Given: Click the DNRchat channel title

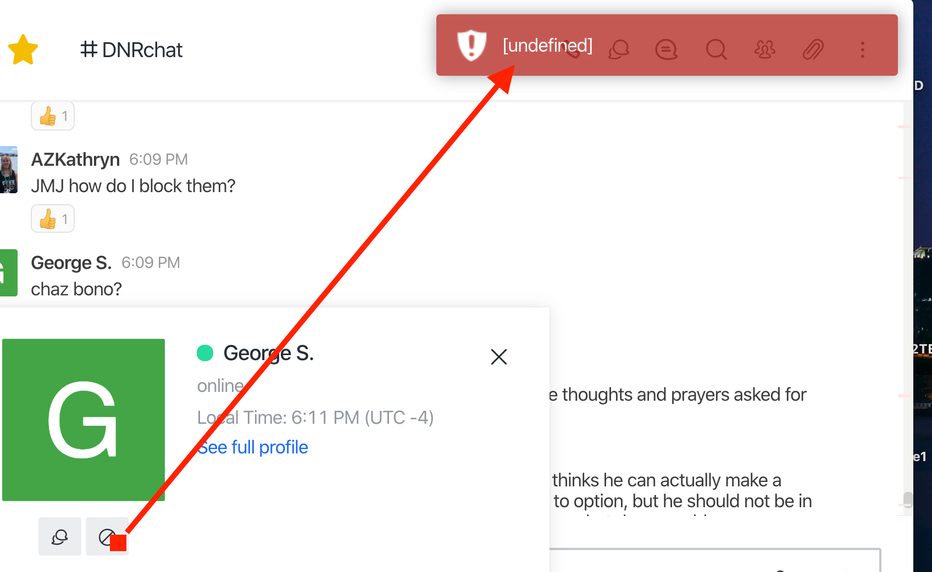Looking at the screenshot, I should [x=131, y=50].
